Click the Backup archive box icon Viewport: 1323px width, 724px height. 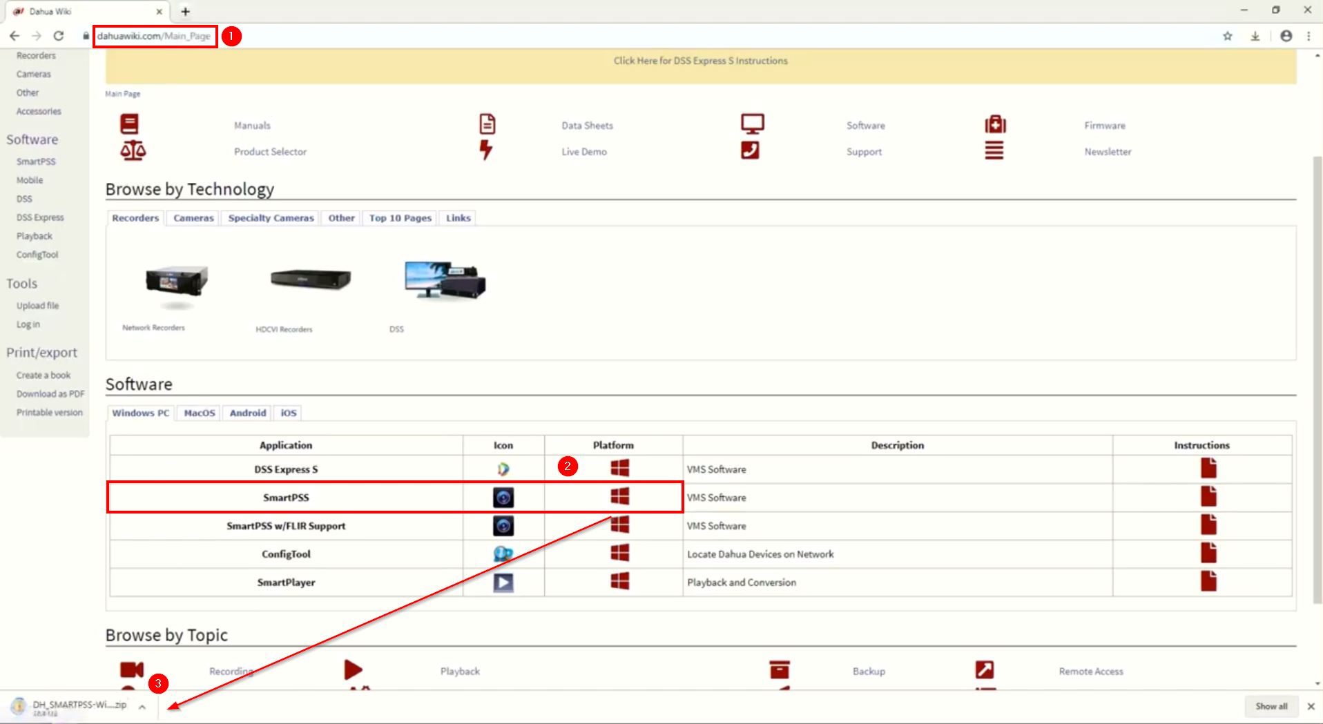point(780,669)
